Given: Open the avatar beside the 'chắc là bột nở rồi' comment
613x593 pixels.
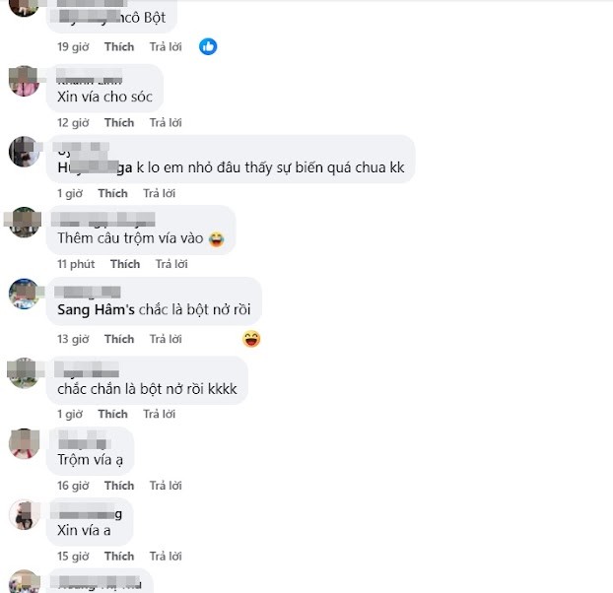Looking at the screenshot, I should click(24, 294).
